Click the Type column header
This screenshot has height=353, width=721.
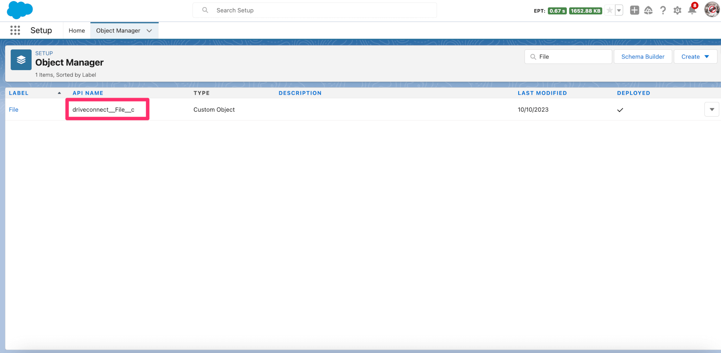(202, 93)
